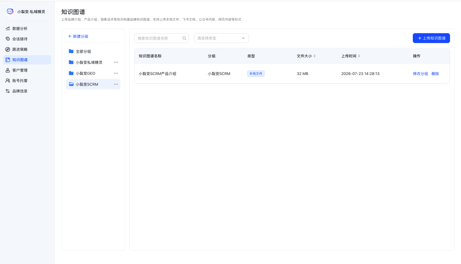Open 会话接待 menu item

[x=27, y=39]
